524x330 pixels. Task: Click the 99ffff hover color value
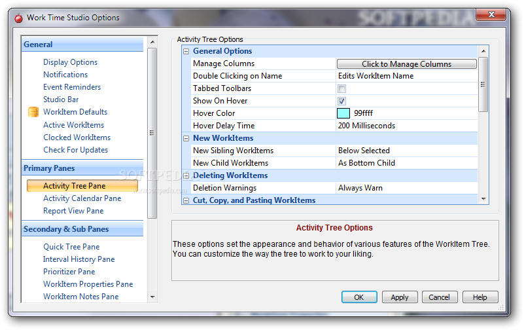click(x=363, y=113)
